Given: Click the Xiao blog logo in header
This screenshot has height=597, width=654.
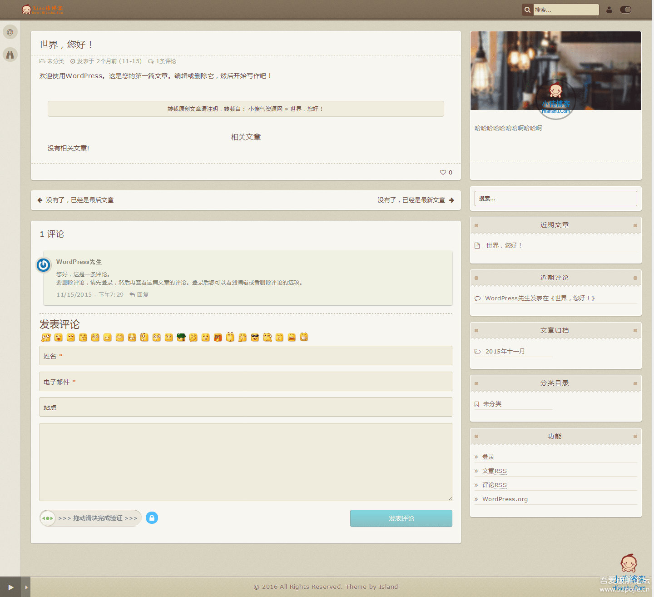Looking at the screenshot, I should pos(44,10).
